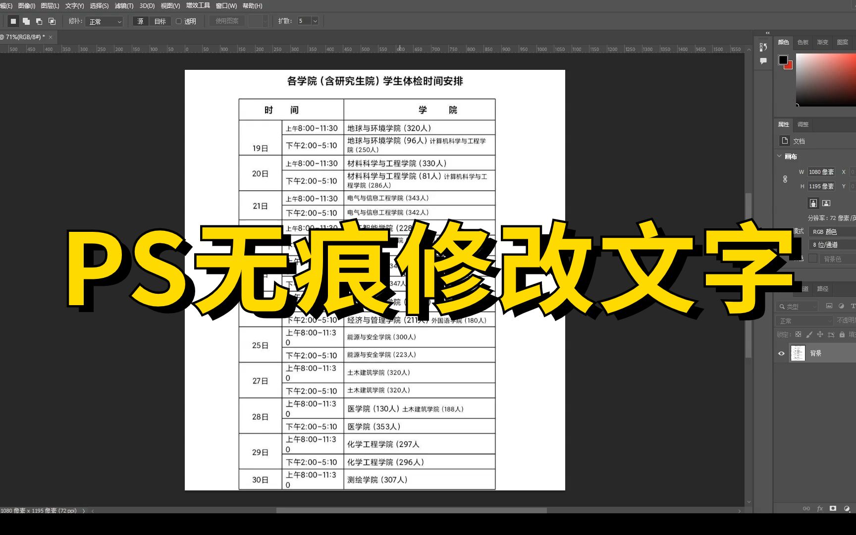Open the 增效工具 menu
856x535 pixels.
tap(198, 6)
